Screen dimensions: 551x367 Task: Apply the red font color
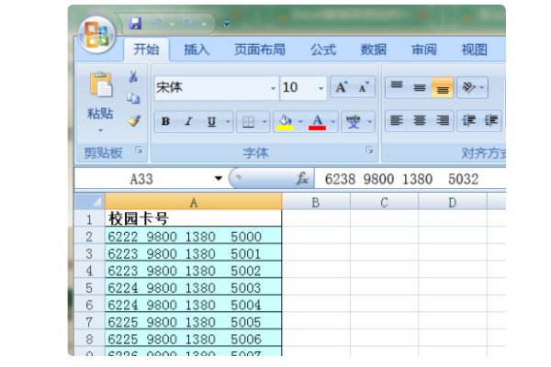point(317,121)
